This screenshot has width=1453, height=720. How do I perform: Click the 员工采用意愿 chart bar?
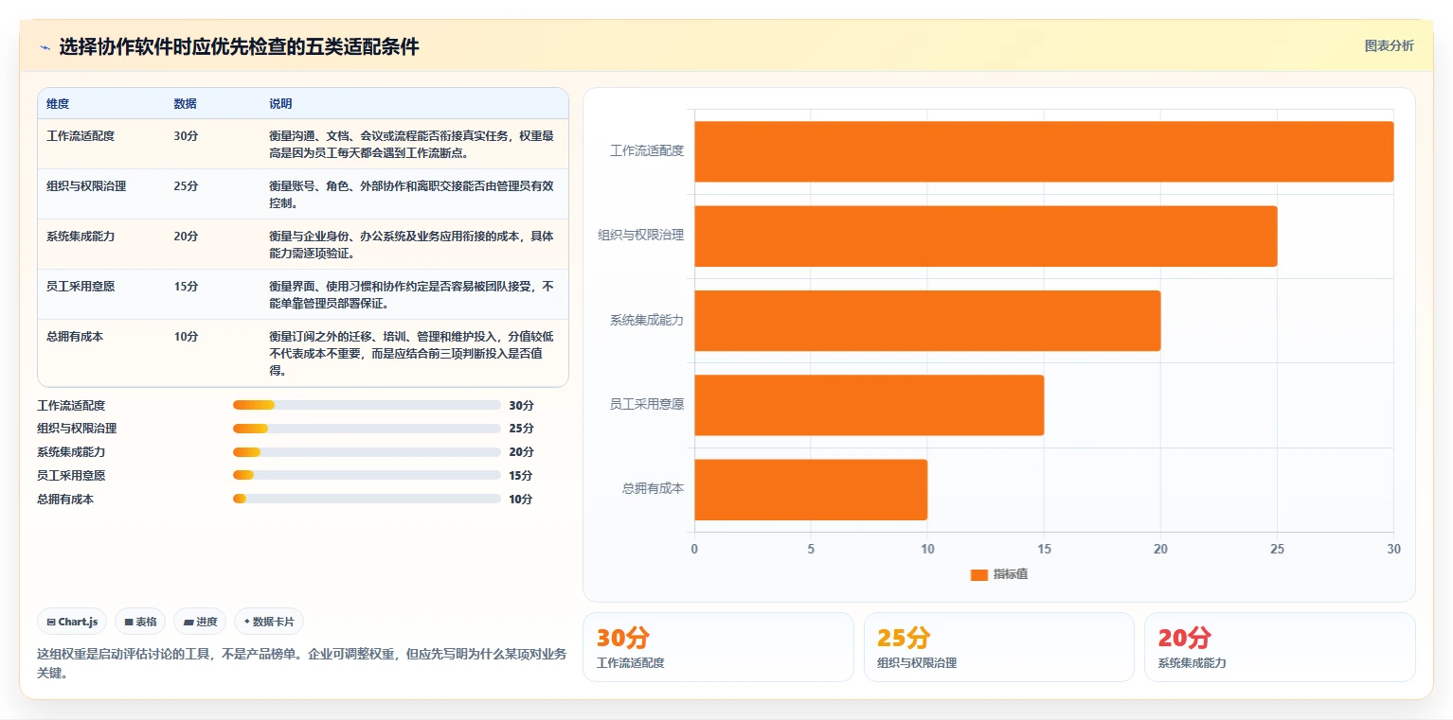tap(870, 405)
